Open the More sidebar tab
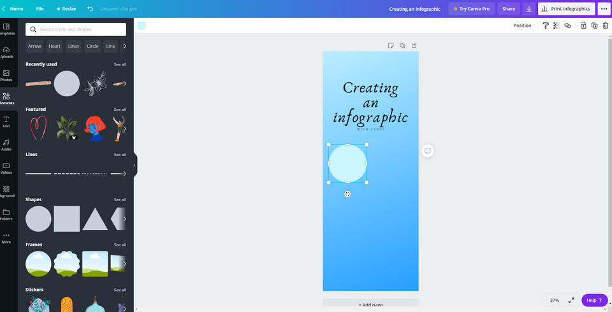 point(6,238)
